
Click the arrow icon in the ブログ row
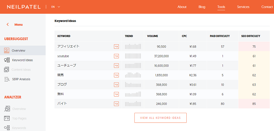pyautogui.click(x=116, y=85)
